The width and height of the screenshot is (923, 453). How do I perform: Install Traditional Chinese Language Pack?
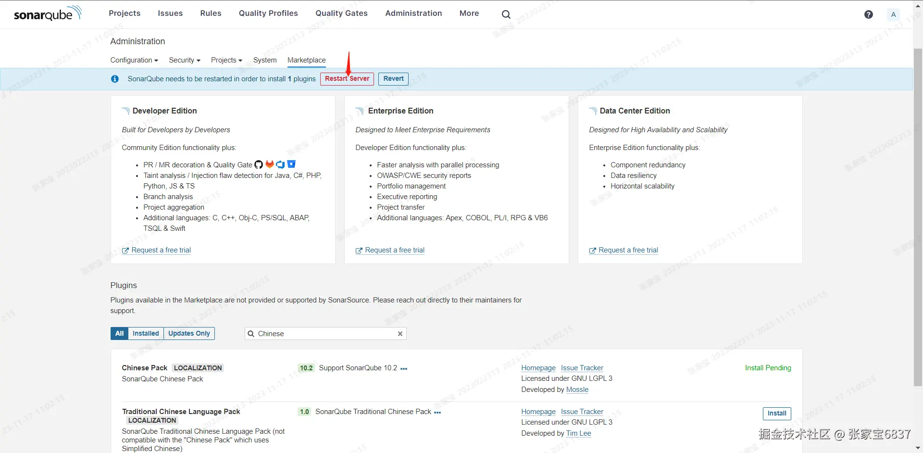click(776, 414)
